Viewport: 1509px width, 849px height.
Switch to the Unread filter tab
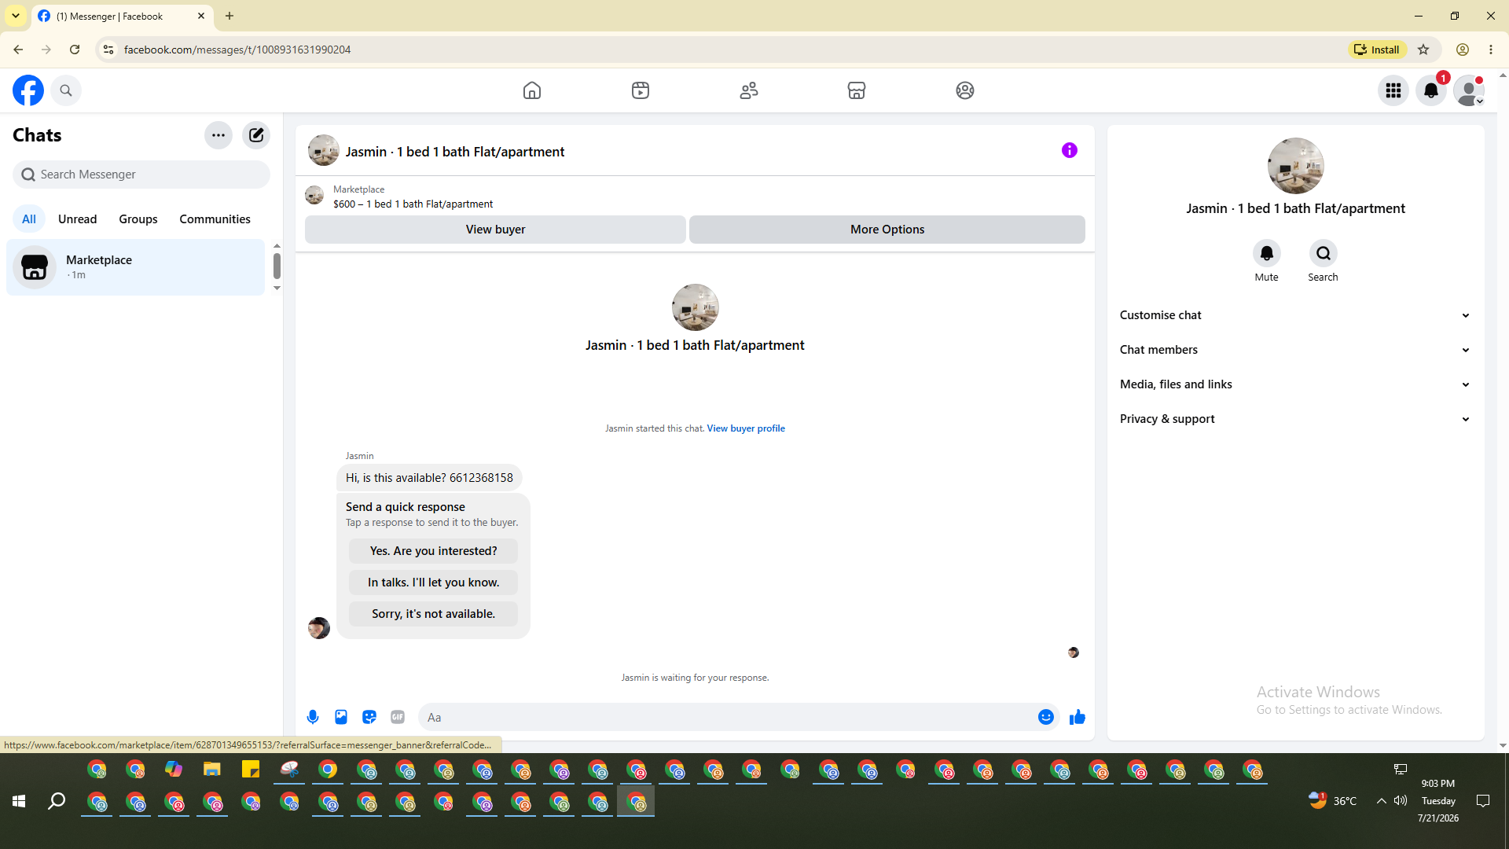(78, 219)
